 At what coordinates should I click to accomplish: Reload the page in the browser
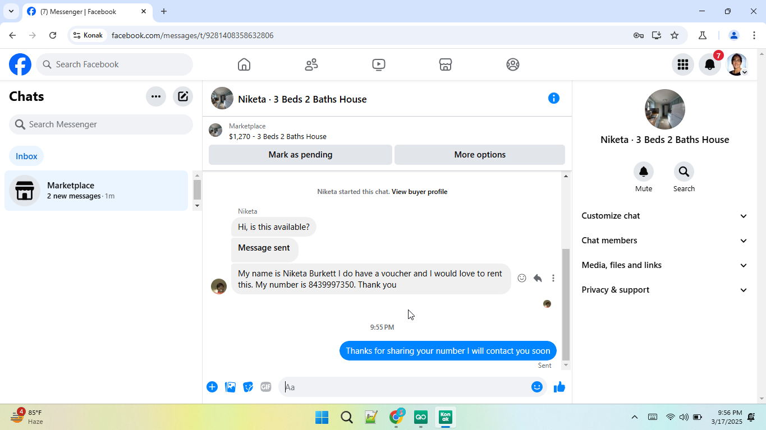coord(53,35)
